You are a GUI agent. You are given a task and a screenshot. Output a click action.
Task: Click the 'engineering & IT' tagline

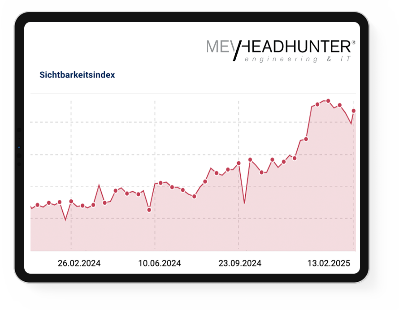click(x=298, y=59)
